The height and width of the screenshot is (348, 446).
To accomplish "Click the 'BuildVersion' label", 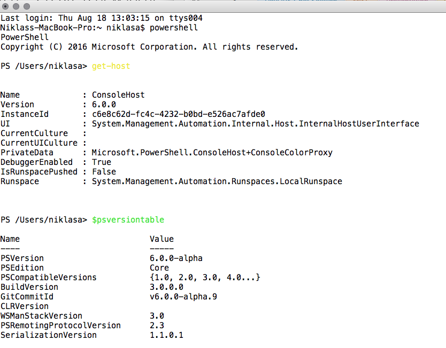I will (29, 287).
